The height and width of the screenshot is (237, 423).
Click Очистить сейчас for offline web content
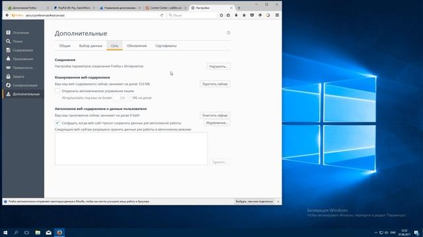coord(215,115)
